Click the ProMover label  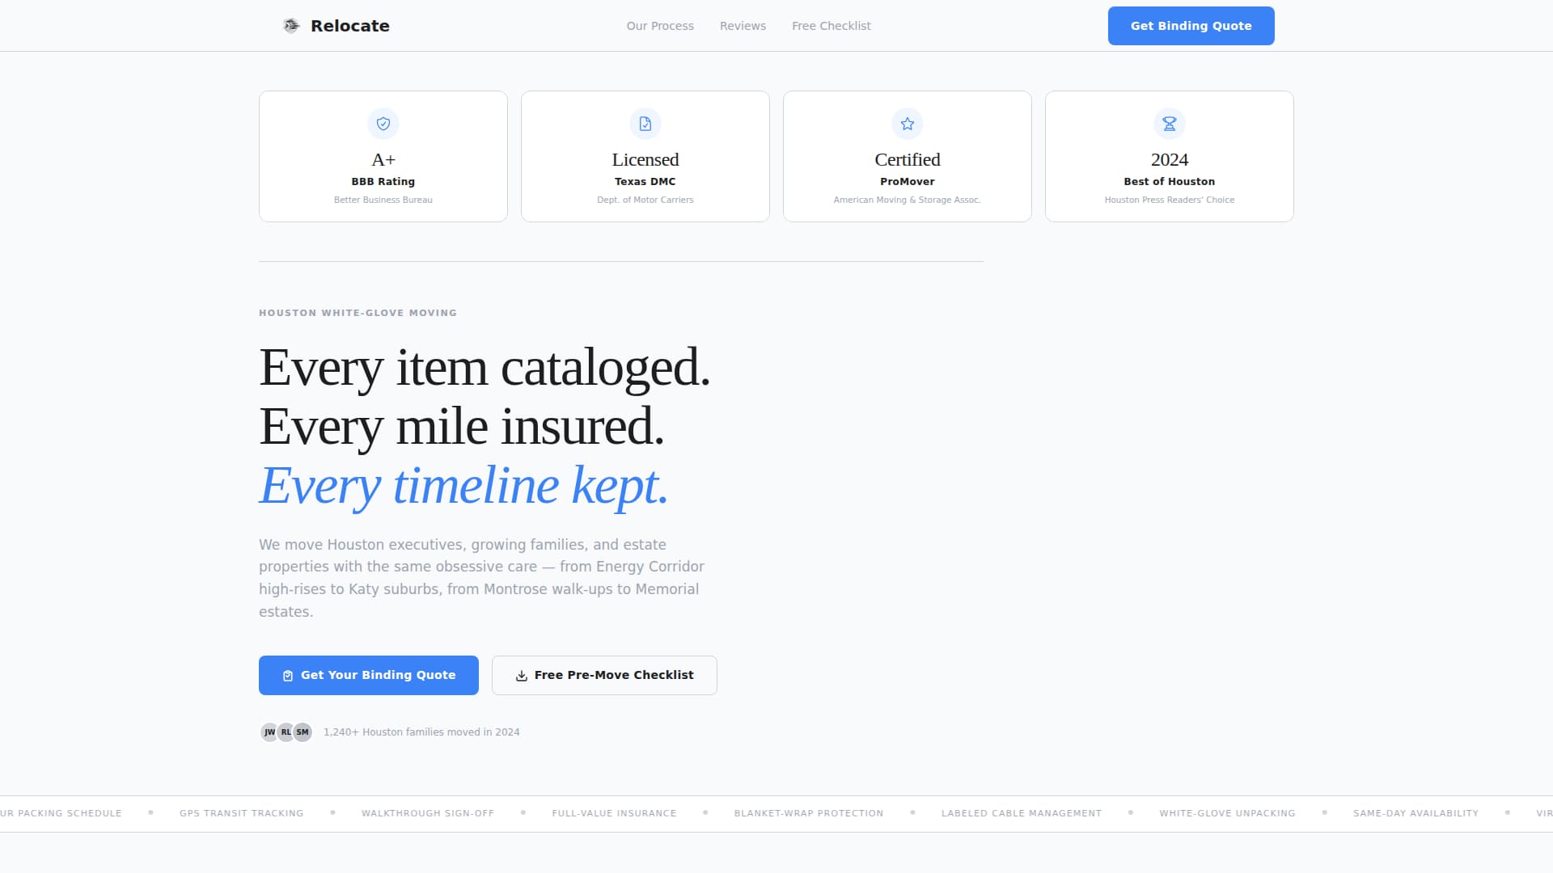908,182
